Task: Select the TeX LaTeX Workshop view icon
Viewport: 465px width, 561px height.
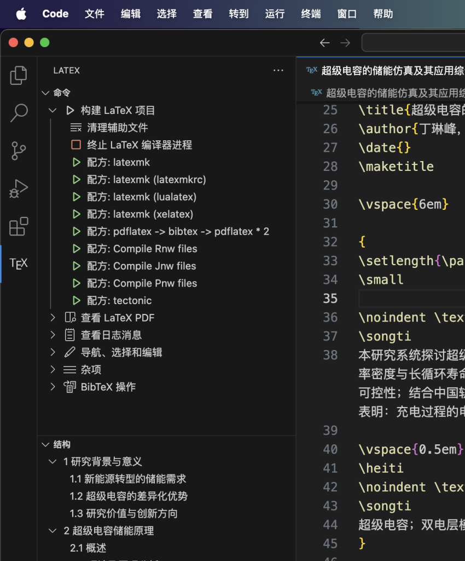Action: pos(19,264)
